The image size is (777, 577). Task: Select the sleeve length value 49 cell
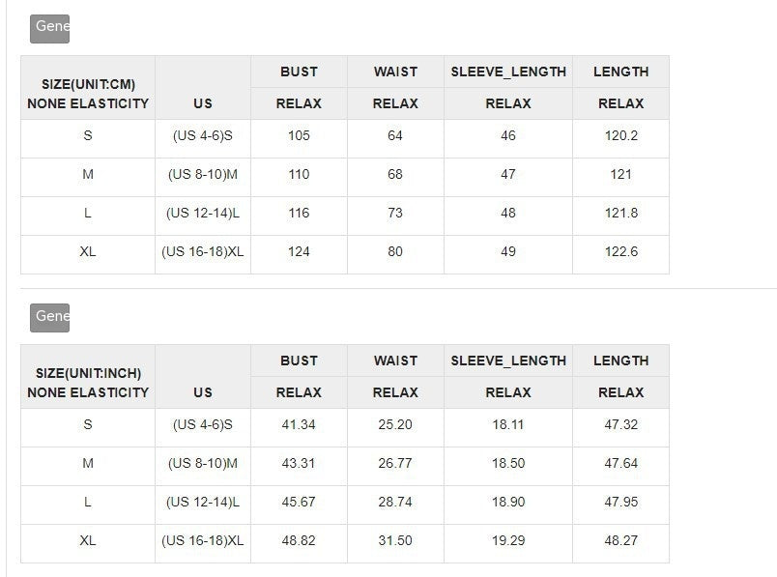point(508,252)
